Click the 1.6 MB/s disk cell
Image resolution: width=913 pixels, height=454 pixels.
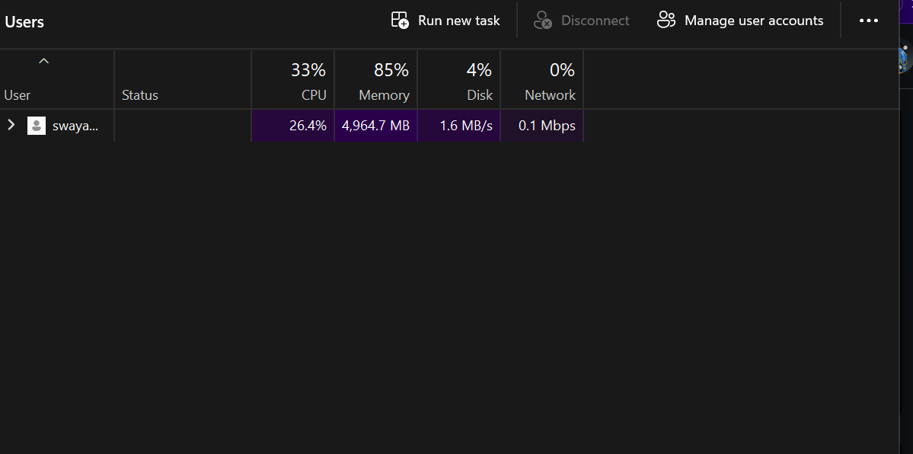click(459, 125)
